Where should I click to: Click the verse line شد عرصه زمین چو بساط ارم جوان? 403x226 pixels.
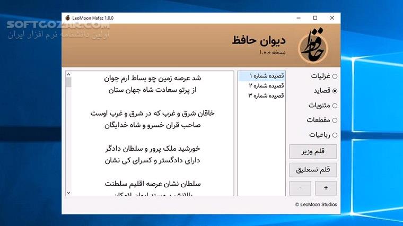coord(152,78)
